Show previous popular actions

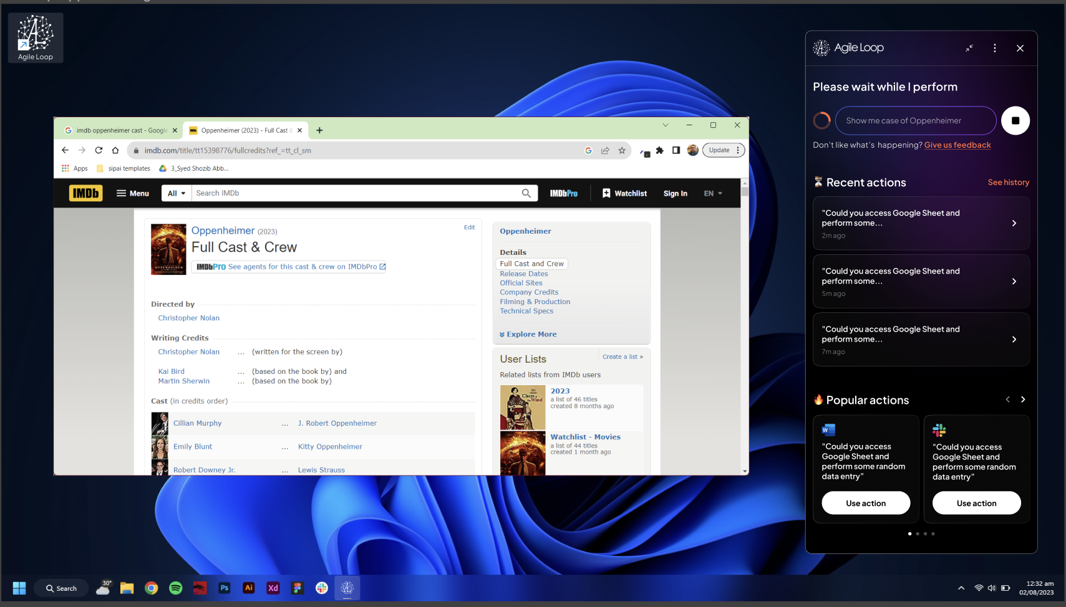coord(1007,399)
